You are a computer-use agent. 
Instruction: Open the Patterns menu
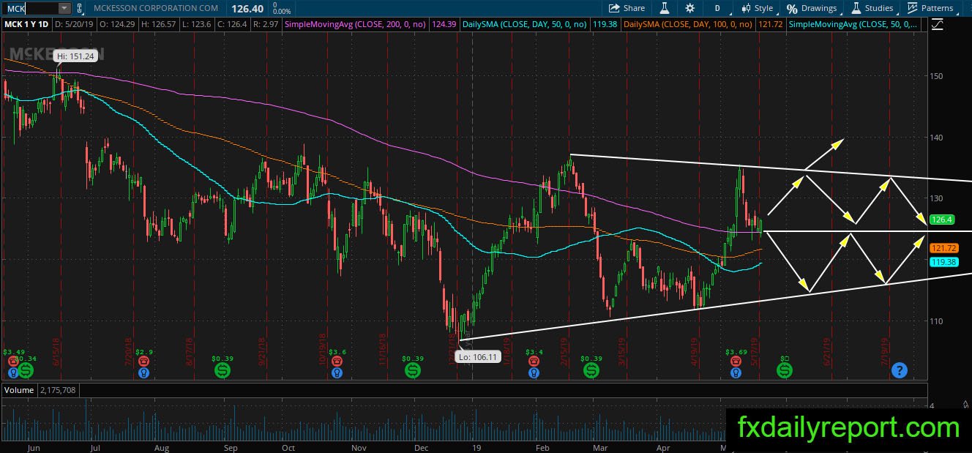[930, 8]
